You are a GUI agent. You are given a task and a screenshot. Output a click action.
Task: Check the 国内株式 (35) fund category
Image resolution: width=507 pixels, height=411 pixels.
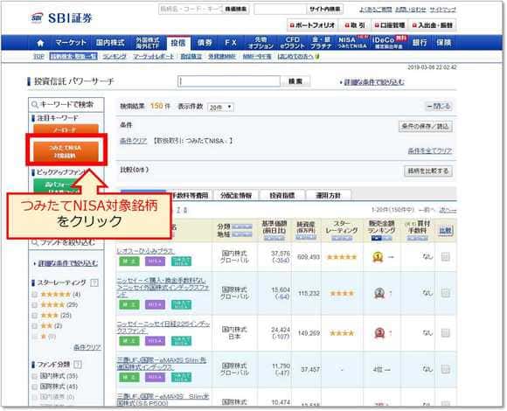tap(35, 376)
